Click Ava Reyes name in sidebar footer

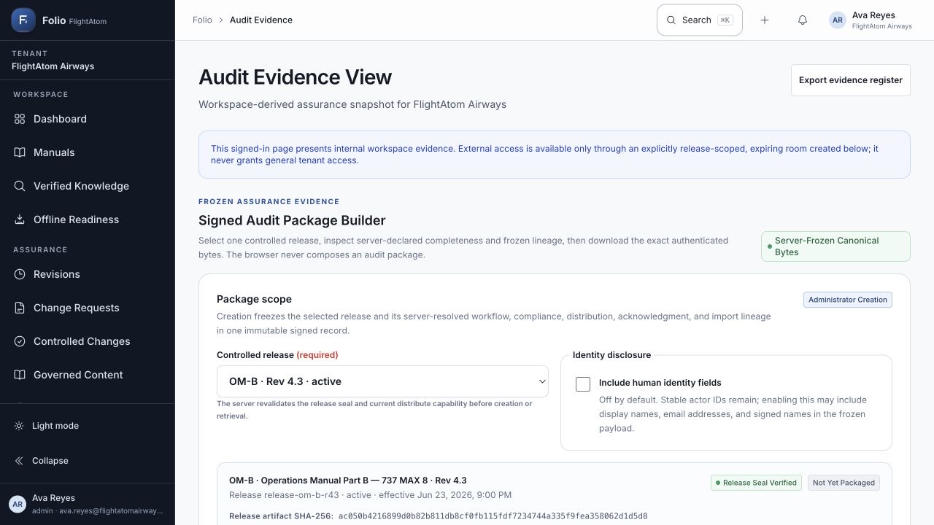(53, 498)
